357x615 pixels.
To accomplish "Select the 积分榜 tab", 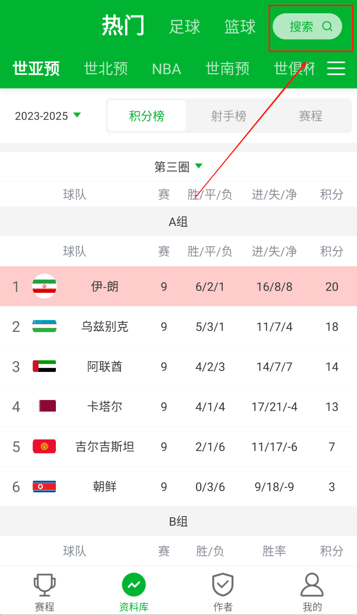I will [x=147, y=116].
